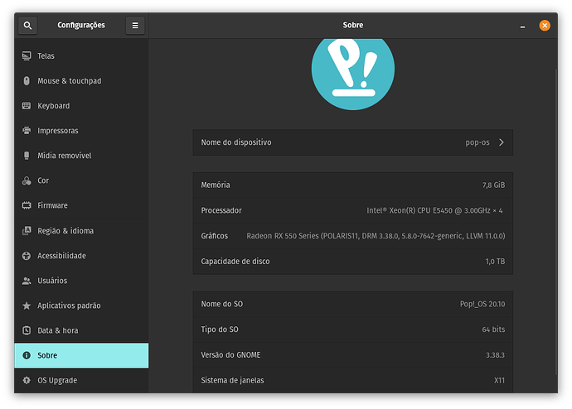Viewport: 572px width, 409px height.
Task: Click the search magnifier icon
Action: 27,26
